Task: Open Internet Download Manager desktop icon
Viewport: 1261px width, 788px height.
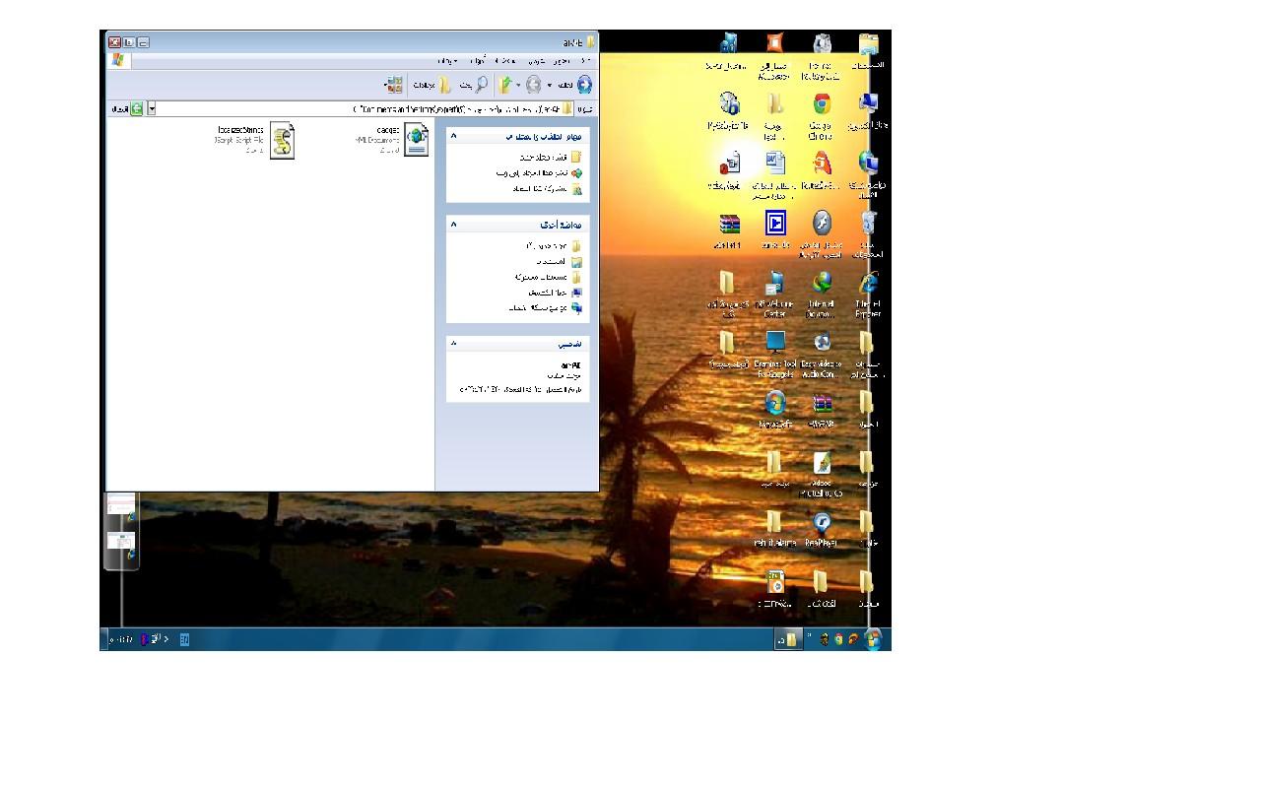Action: click(822, 284)
